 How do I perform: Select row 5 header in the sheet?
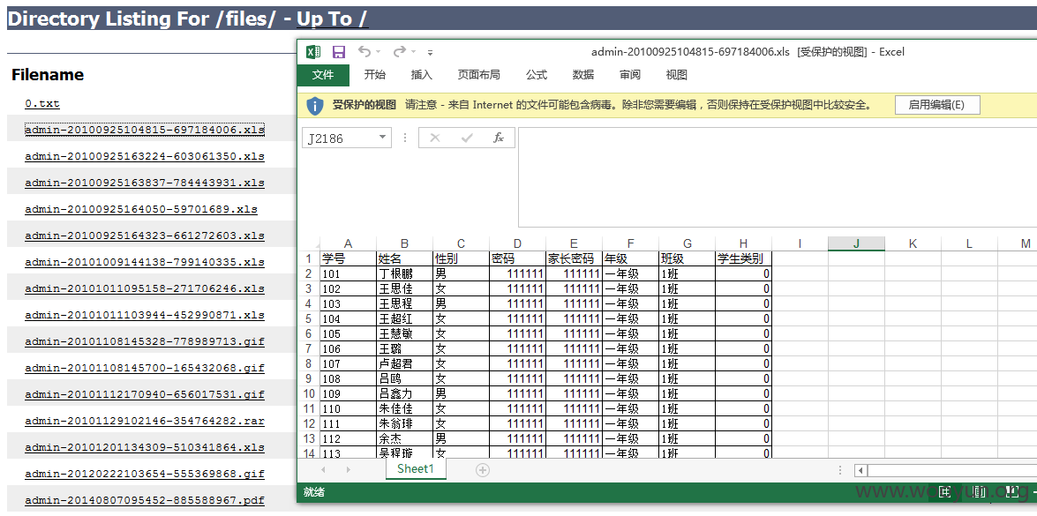308,319
